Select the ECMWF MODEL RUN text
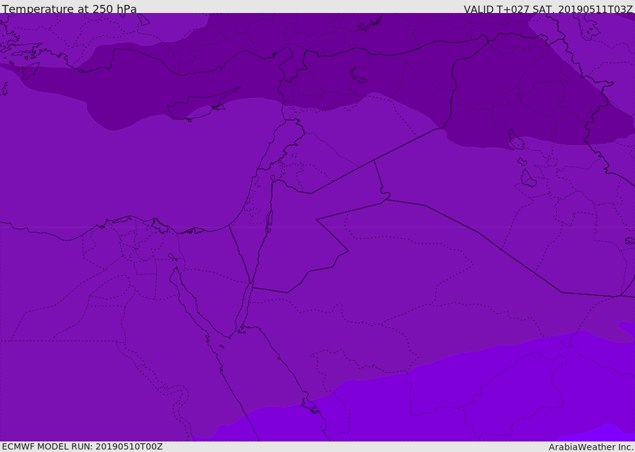 coord(82,446)
